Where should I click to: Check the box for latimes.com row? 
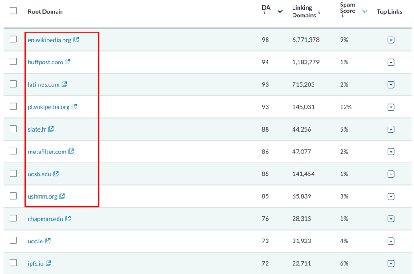14,84
